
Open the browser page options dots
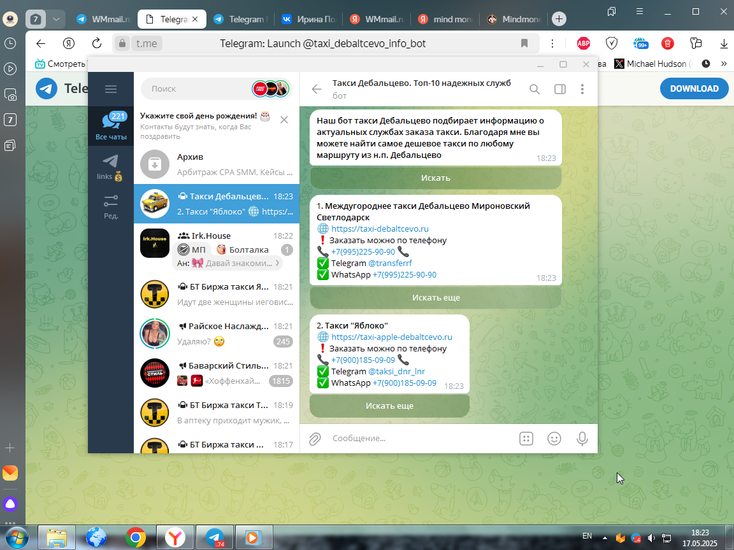pyautogui.click(x=552, y=43)
